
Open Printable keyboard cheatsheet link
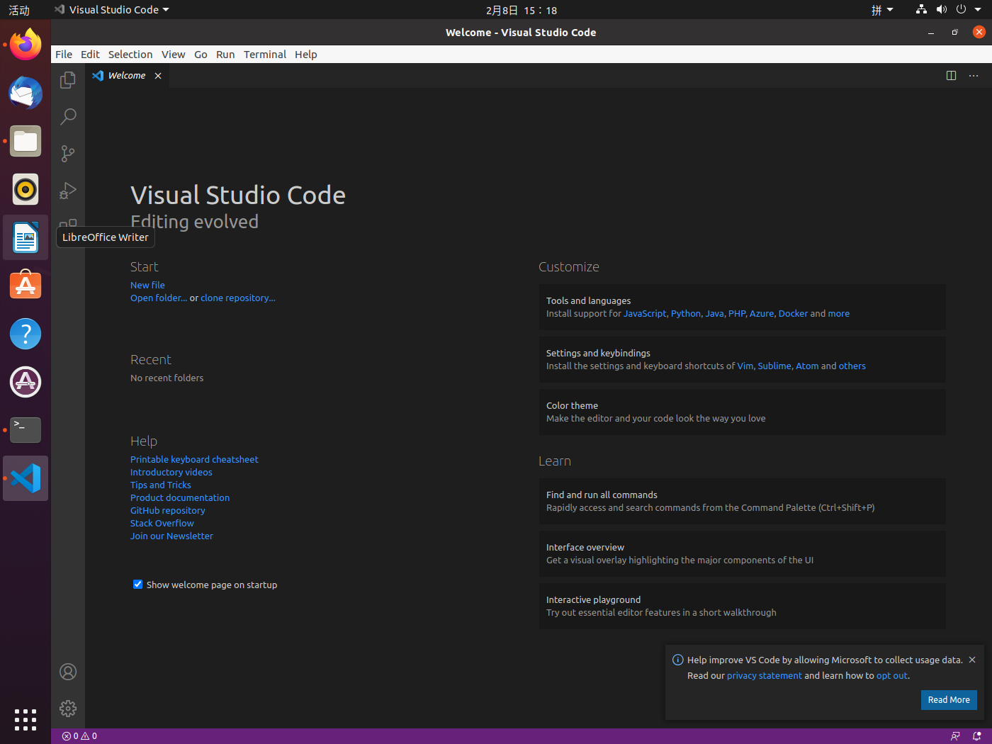pyautogui.click(x=194, y=459)
